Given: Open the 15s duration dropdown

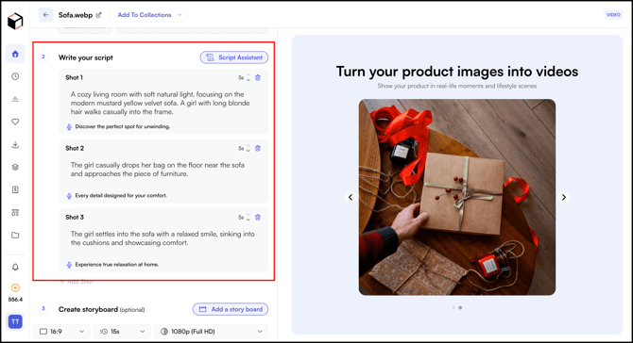Looking at the screenshot, I should click(x=122, y=332).
